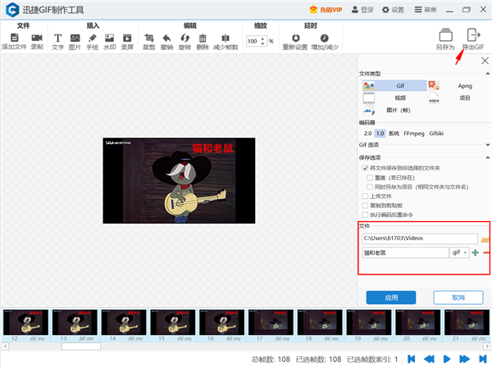Close the export side panel
The height and width of the screenshot is (367, 492).
(485, 61)
